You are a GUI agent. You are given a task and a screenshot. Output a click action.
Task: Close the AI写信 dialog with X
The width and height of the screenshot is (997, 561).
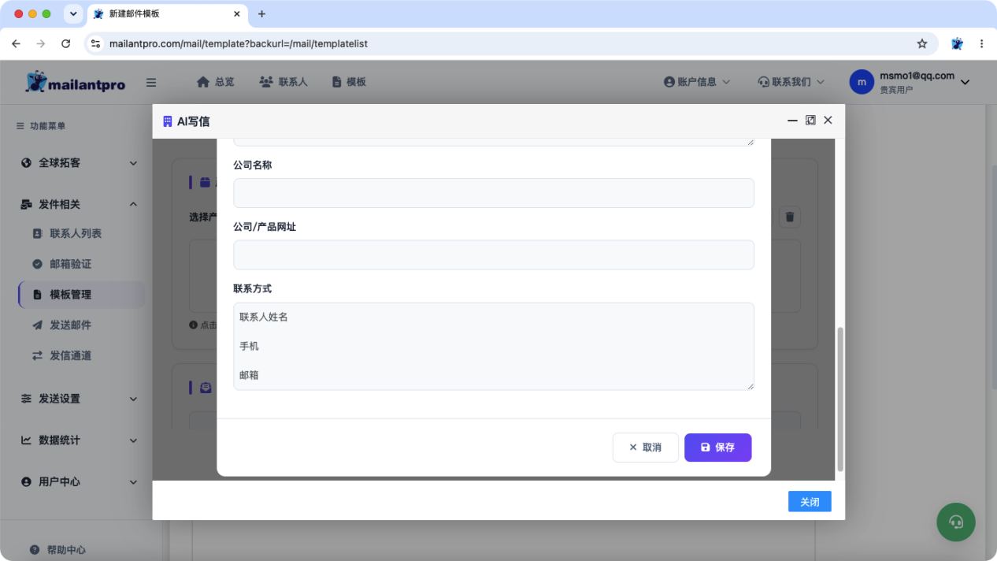pyautogui.click(x=828, y=121)
